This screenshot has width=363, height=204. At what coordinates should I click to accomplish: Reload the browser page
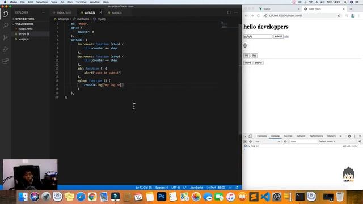point(259,16)
